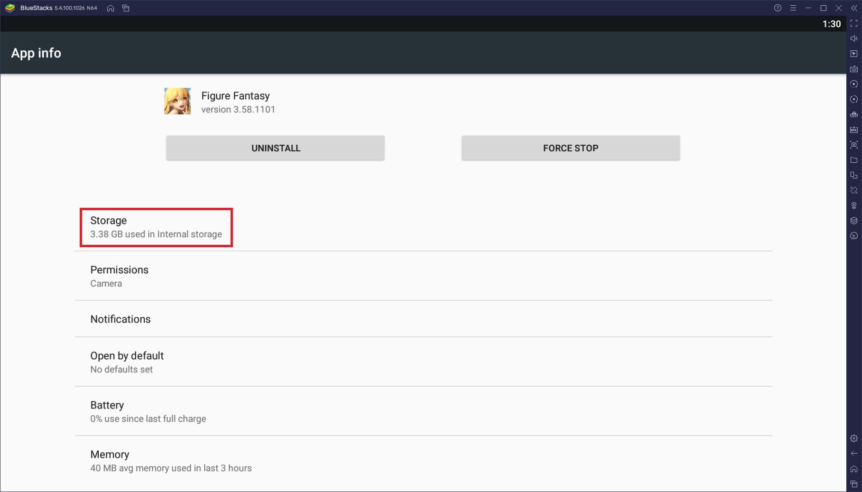
Task: Open the Notifications entry
Action: point(423,319)
